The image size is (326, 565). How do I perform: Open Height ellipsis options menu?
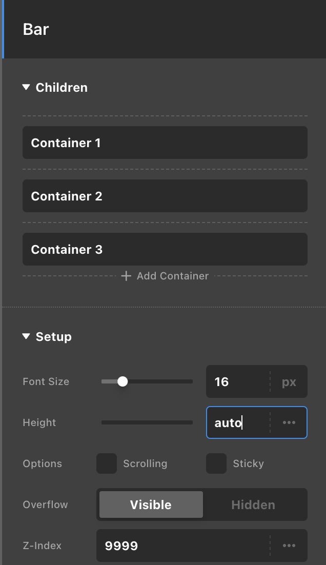coord(289,422)
